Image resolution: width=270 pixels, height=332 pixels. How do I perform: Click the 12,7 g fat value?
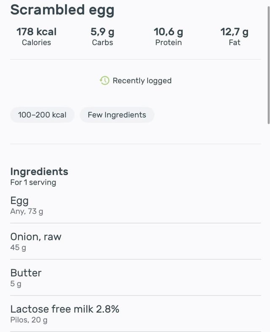click(234, 32)
